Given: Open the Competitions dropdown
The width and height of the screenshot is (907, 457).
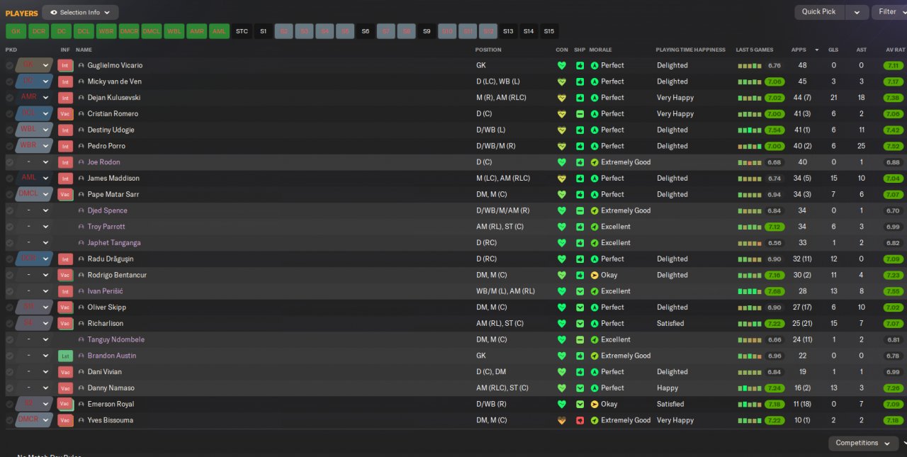Looking at the screenshot, I should (862, 443).
